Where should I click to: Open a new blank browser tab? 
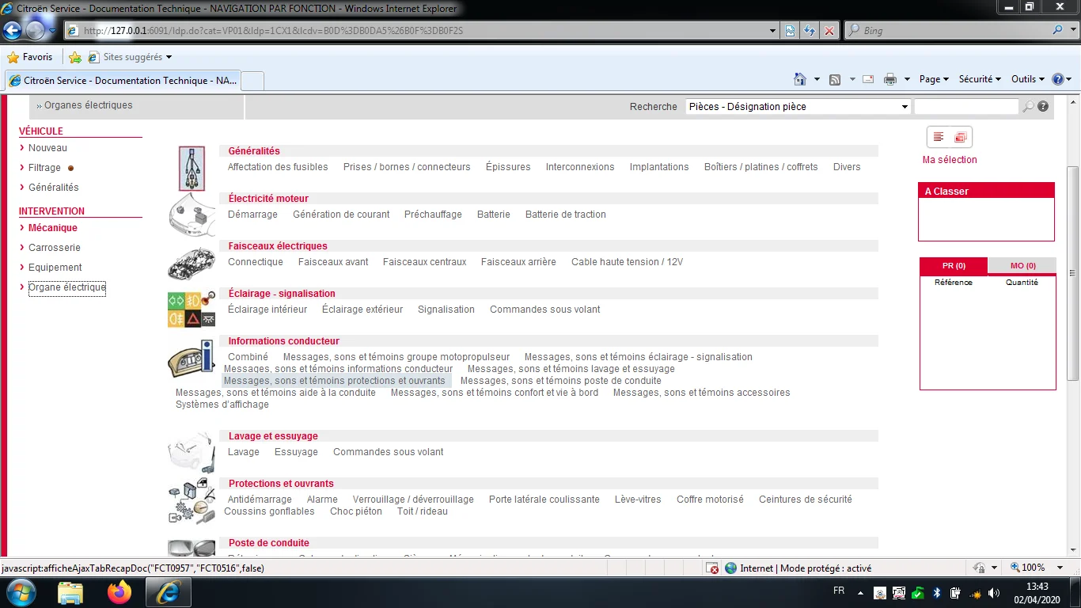point(252,81)
